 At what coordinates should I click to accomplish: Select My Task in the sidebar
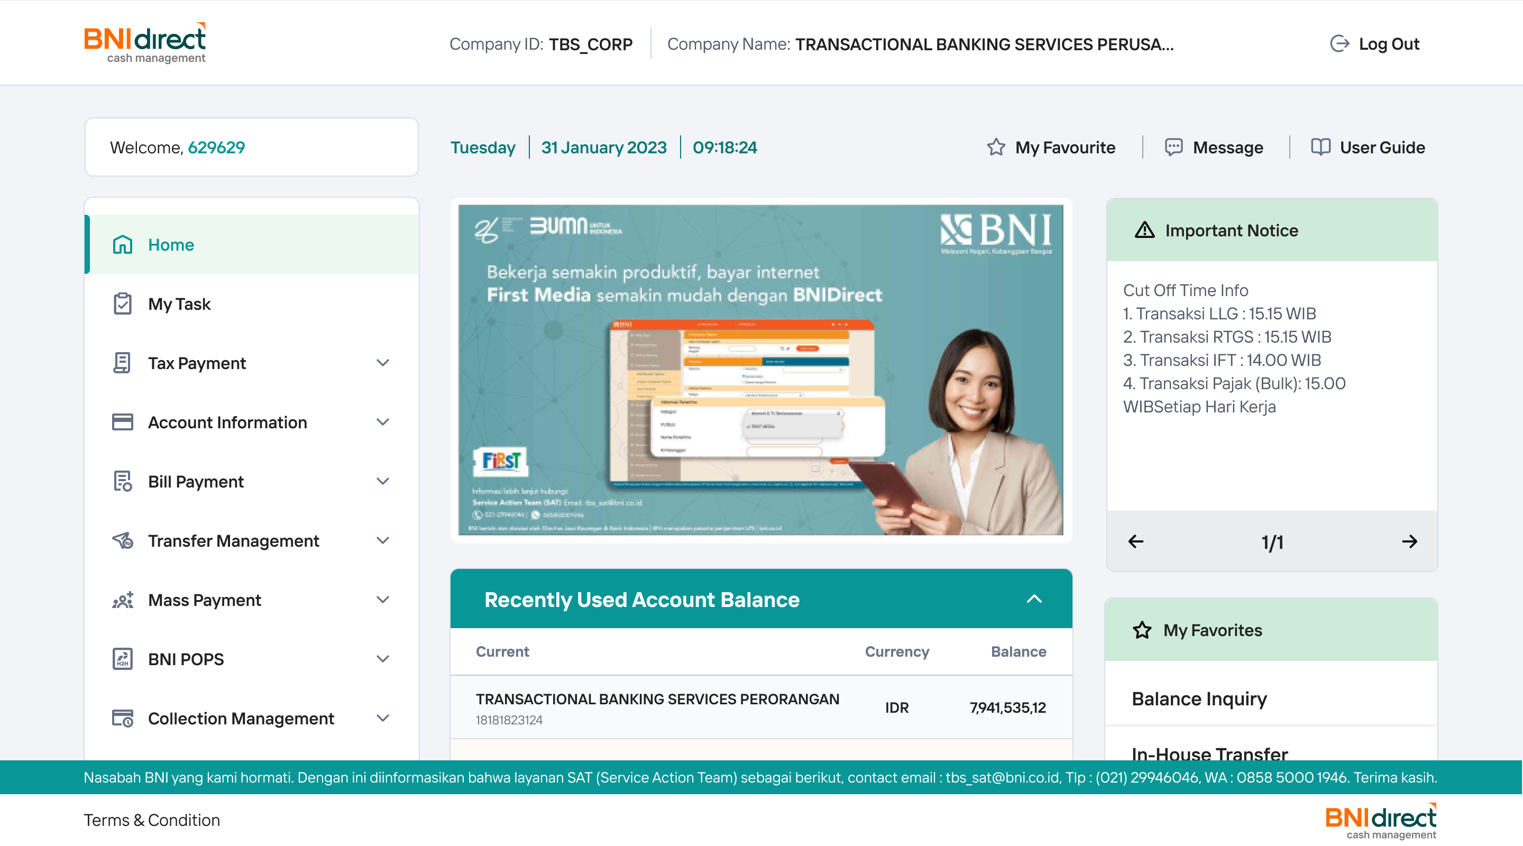[x=179, y=304]
